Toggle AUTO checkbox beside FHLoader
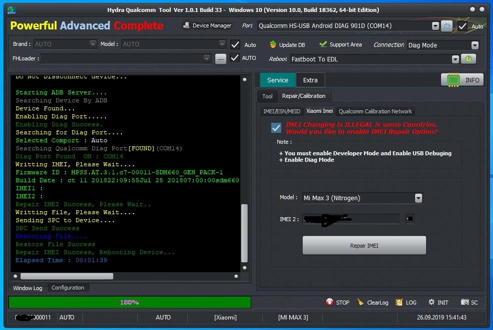 tap(235, 58)
